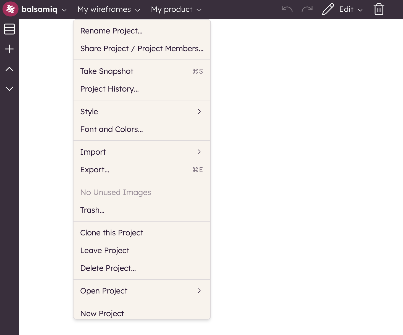Click the down chevron icon in the sidebar

(x=9, y=89)
